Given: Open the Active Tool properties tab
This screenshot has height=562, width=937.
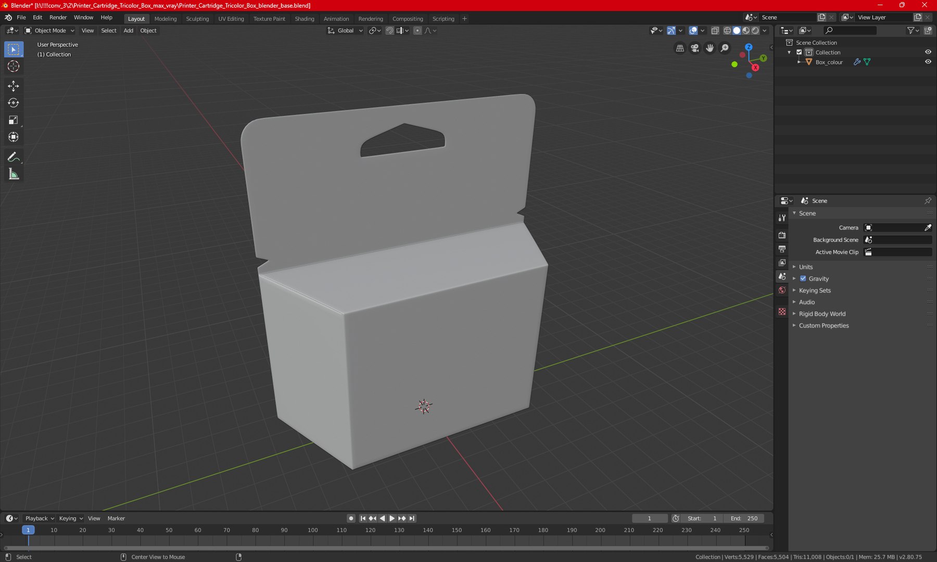Looking at the screenshot, I should (782, 218).
